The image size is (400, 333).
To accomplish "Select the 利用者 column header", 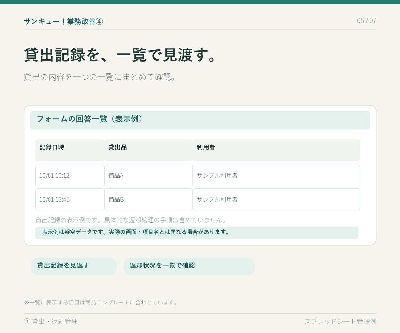I will [x=276, y=150].
